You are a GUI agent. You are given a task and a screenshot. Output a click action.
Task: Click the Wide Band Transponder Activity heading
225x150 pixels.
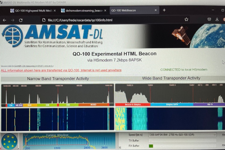coord(171,78)
